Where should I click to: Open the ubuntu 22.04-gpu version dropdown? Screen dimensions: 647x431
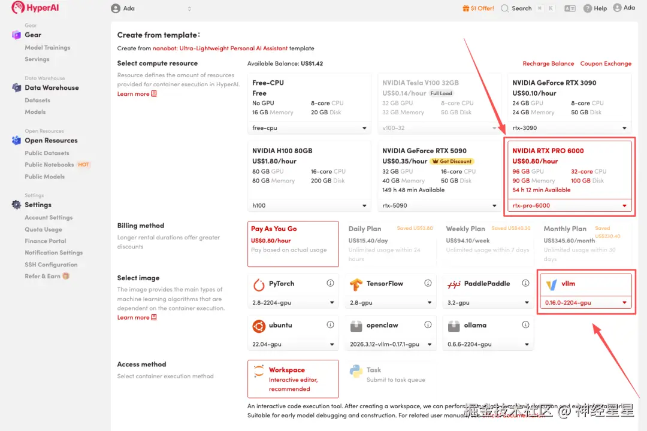click(x=293, y=344)
